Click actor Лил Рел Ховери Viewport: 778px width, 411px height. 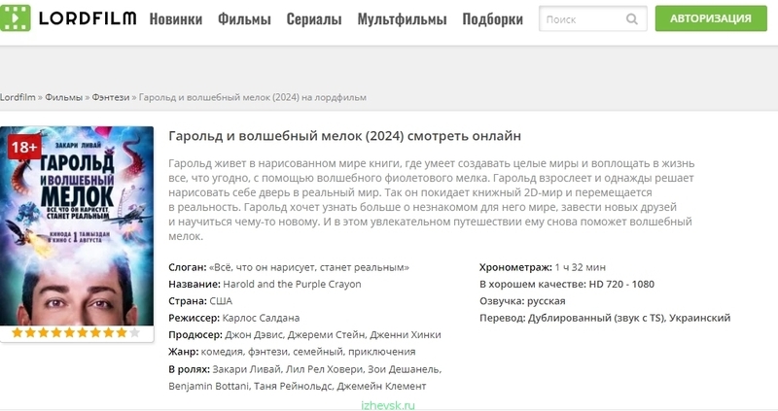[x=324, y=369]
